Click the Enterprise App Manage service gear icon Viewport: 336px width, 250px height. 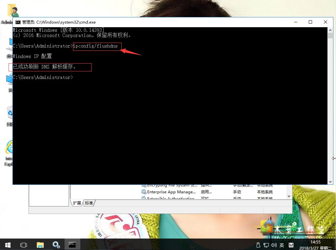[x=144, y=192]
